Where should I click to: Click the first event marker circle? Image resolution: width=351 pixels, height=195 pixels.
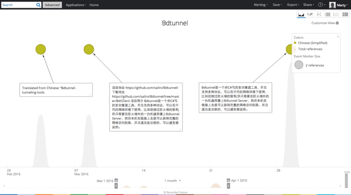point(41,49)
